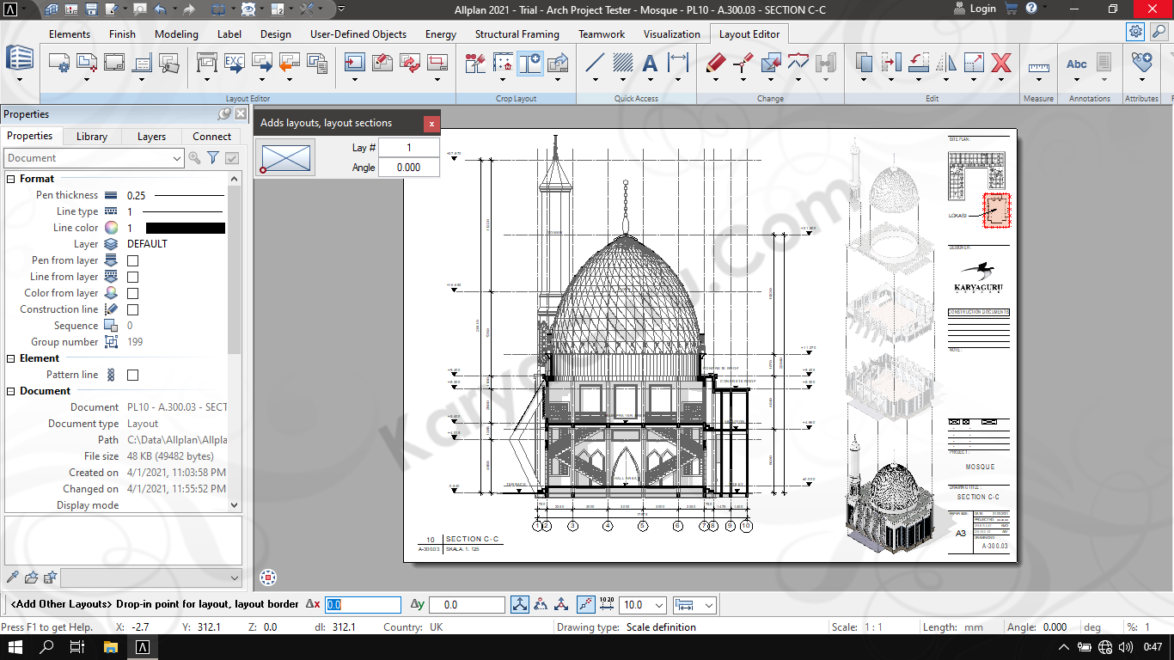The image size is (1174, 660).
Task: Click the red X Delete tool
Action: (x=1000, y=63)
